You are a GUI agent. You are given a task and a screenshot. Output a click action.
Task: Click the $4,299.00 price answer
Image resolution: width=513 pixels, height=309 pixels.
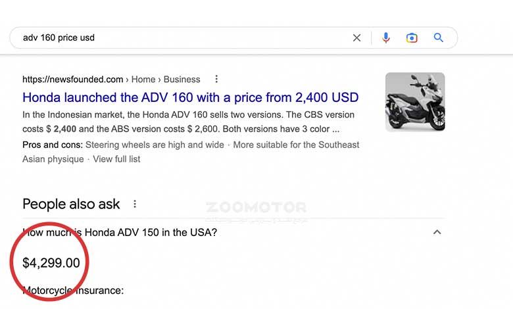tap(51, 263)
